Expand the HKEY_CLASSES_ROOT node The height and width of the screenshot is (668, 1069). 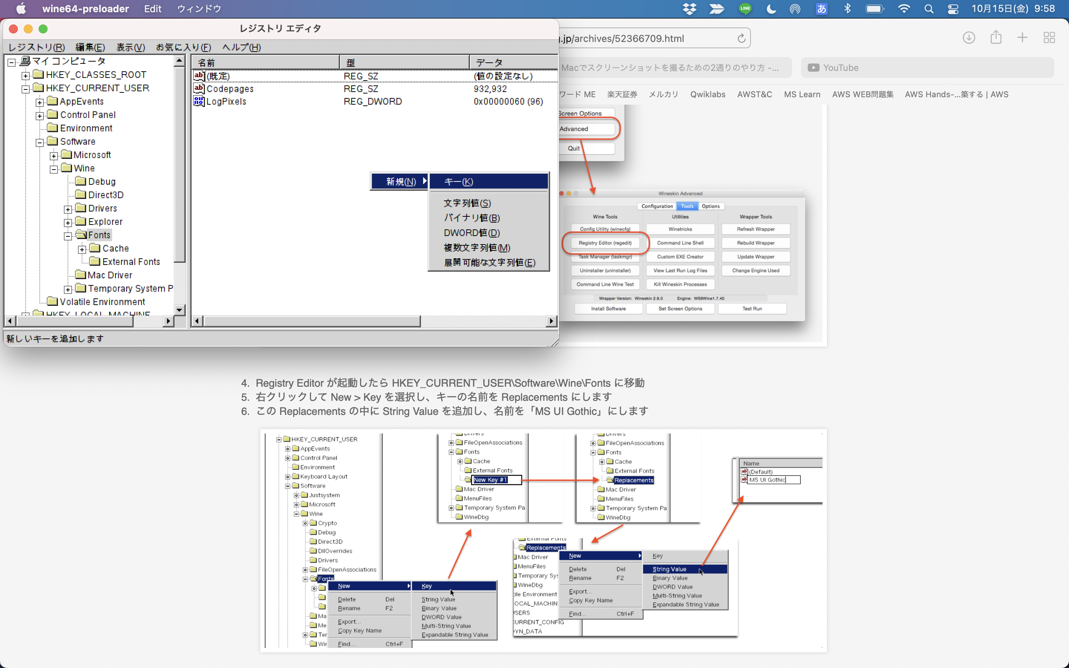click(26, 76)
